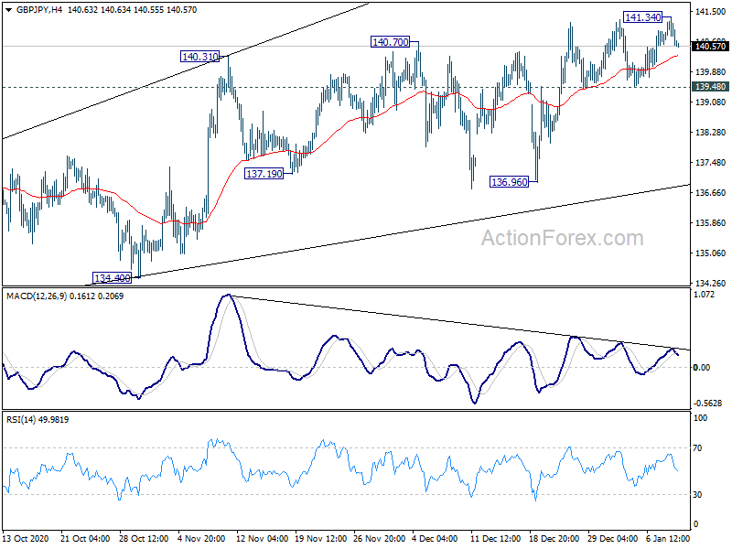Select the 137.190 price label
Image resolution: width=732 pixels, height=549 pixels.
(264, 174)
